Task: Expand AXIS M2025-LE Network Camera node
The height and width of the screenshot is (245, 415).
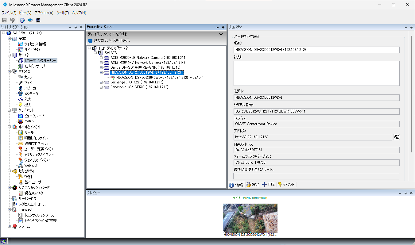Action: point(101,58)
